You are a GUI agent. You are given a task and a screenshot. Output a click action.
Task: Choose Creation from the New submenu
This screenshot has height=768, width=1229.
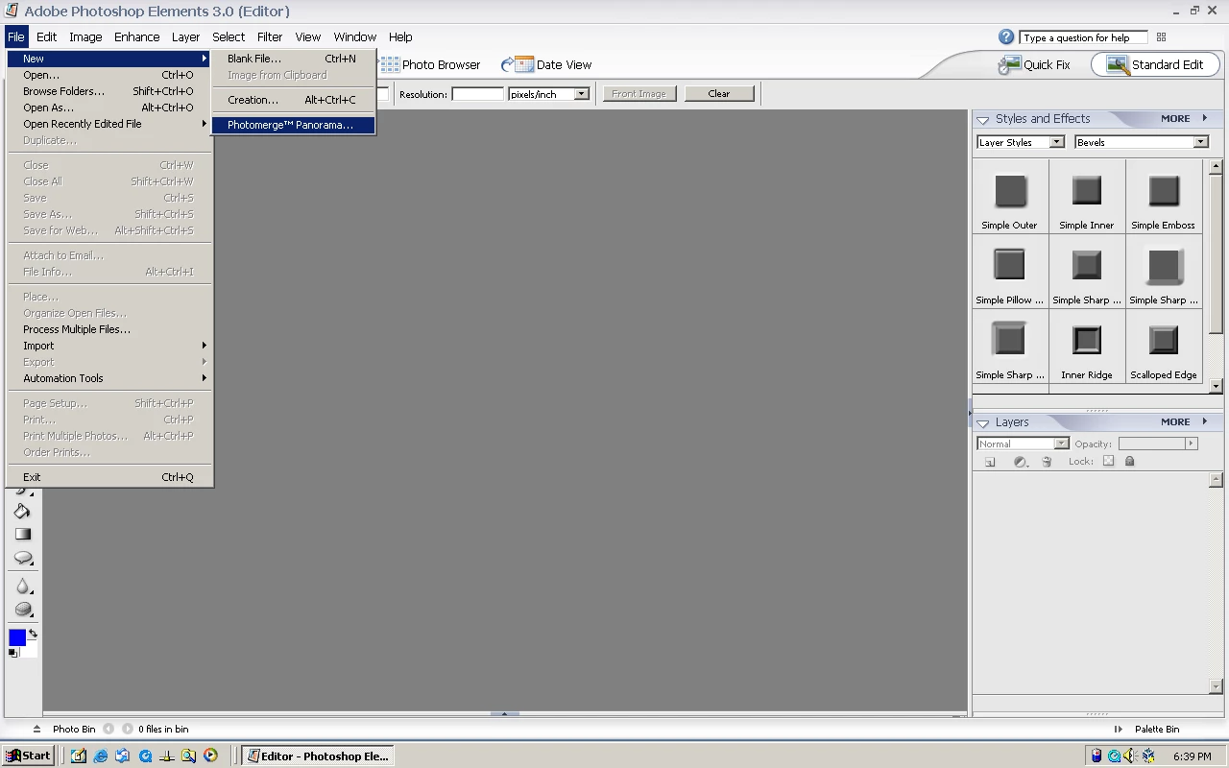tap(293, 100)
